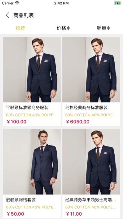Viewport: 123px width, 219px height.
Task: Click the 戗驳领网格套装 title
Action: pos(21,200)
